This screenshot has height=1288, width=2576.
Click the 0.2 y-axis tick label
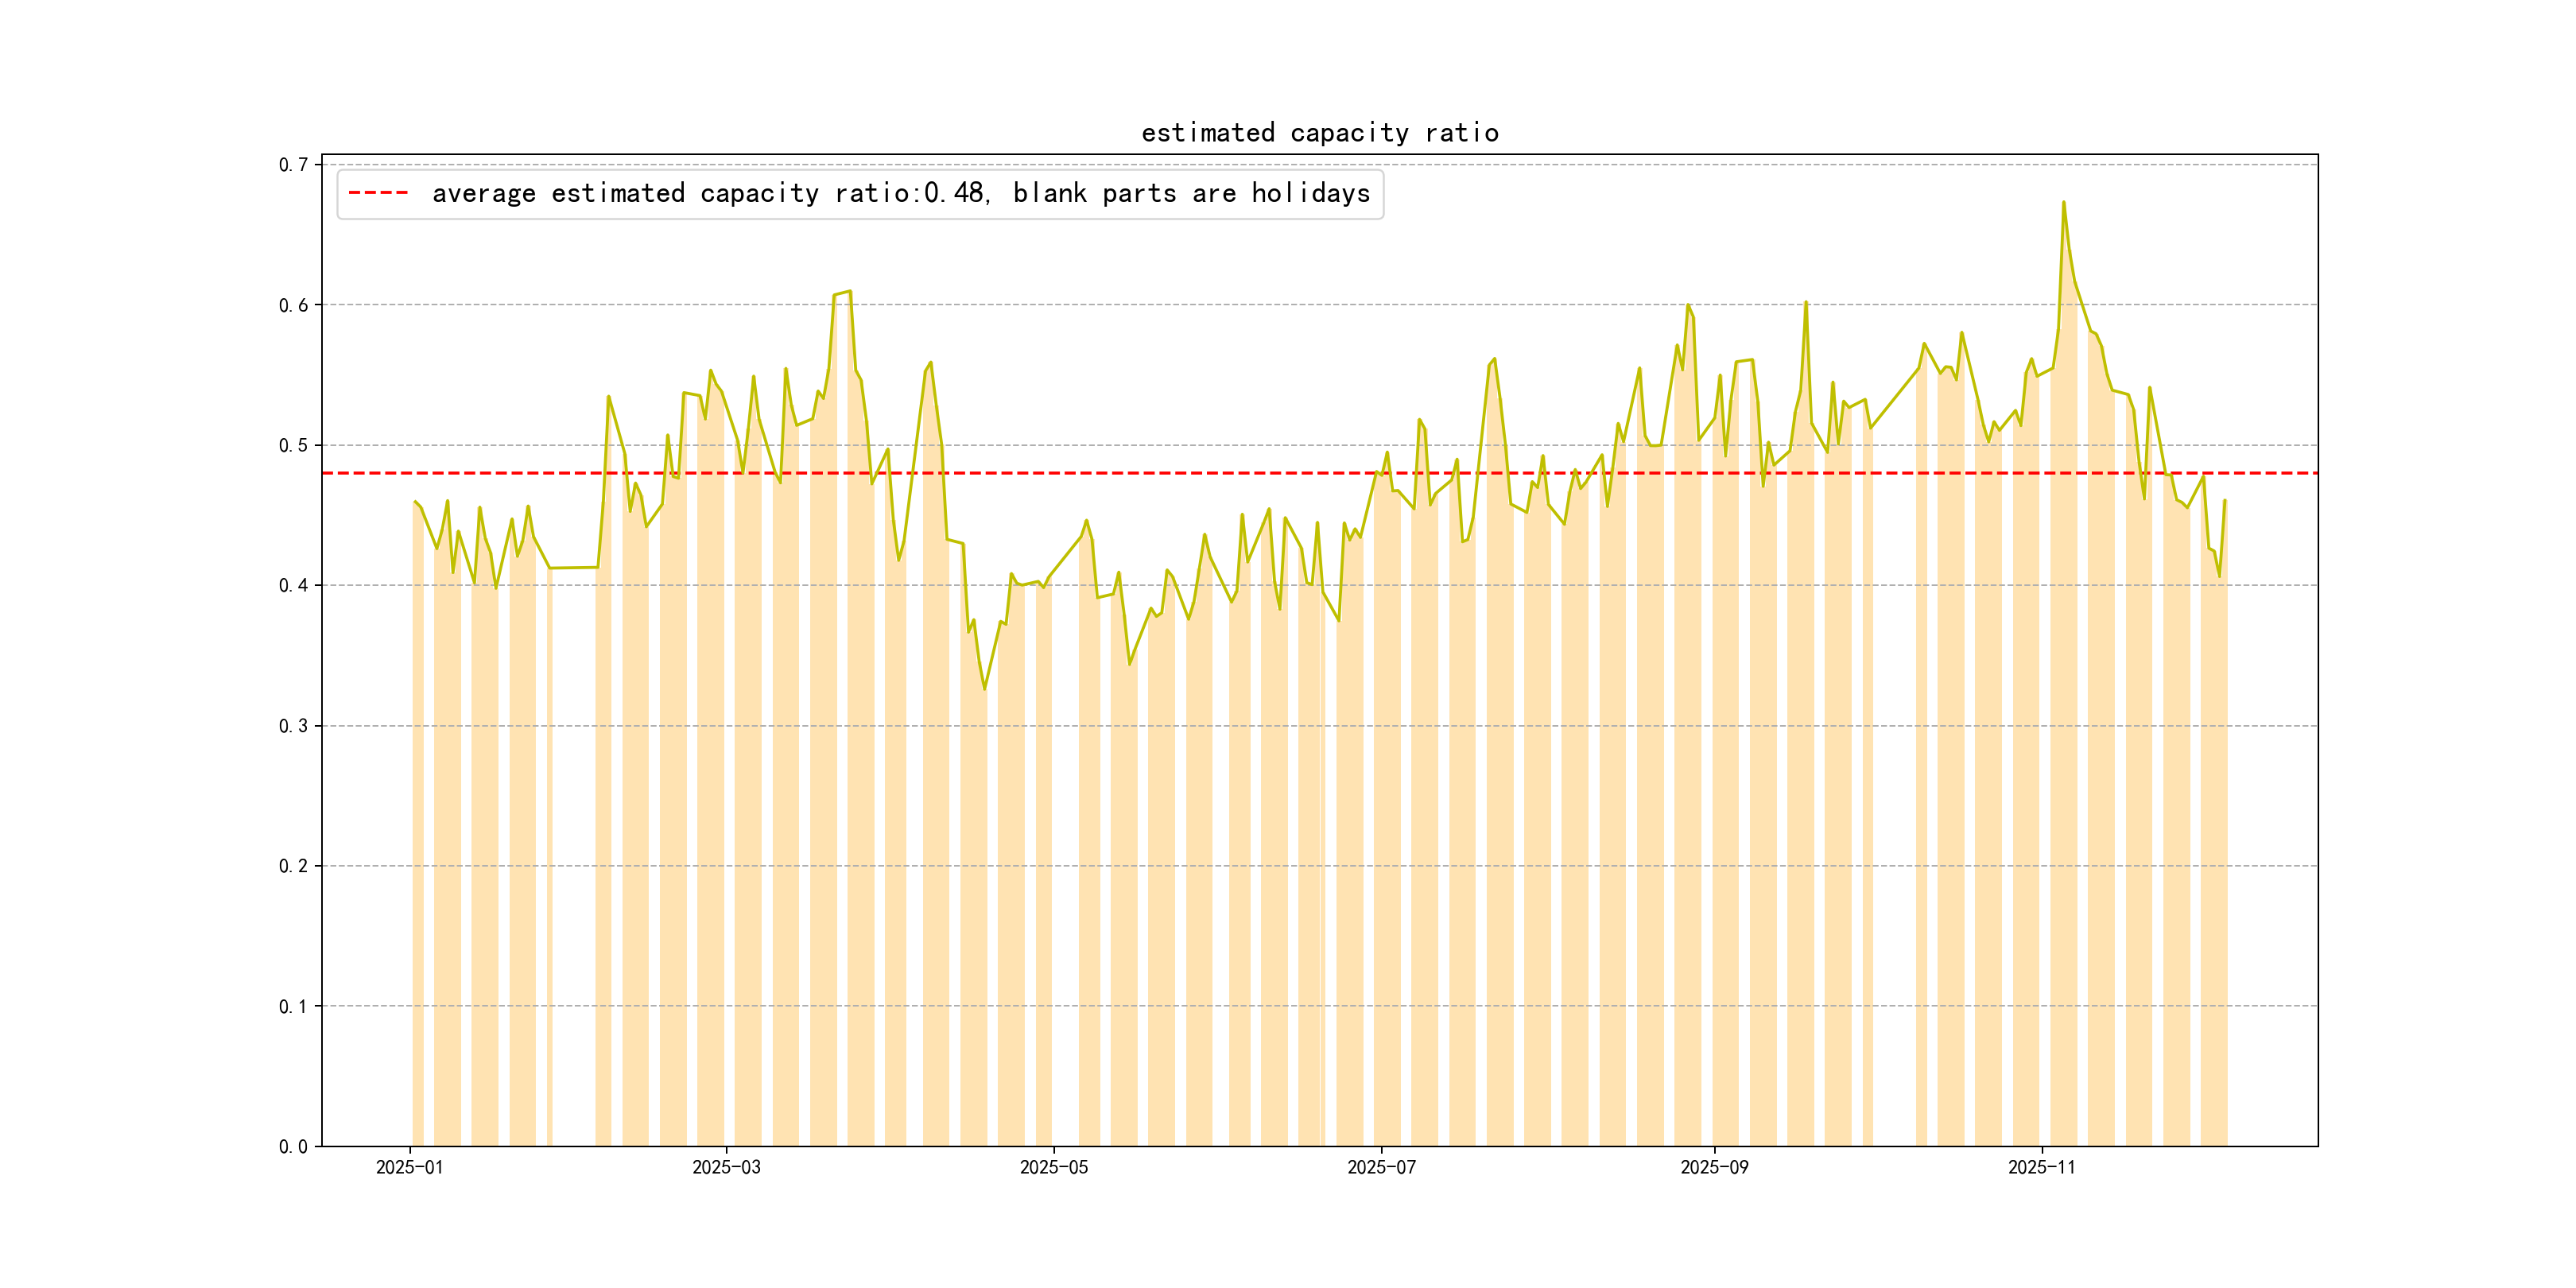click(293, 866)
